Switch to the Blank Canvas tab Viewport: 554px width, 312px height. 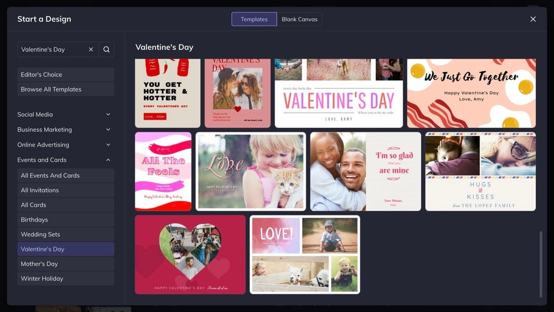tap(300, 19)
